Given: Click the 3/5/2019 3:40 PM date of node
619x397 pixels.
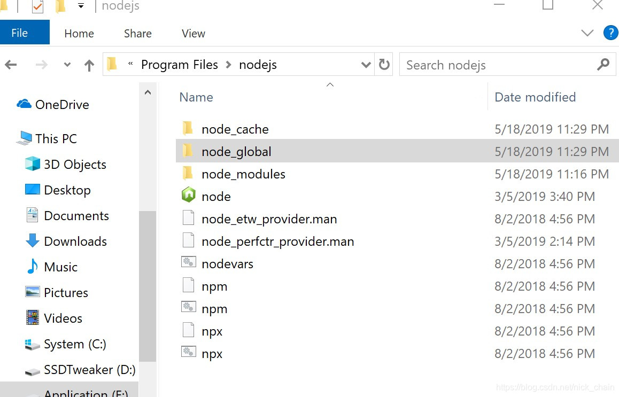Looking at the screenshot, I should [x=544, y=197].
